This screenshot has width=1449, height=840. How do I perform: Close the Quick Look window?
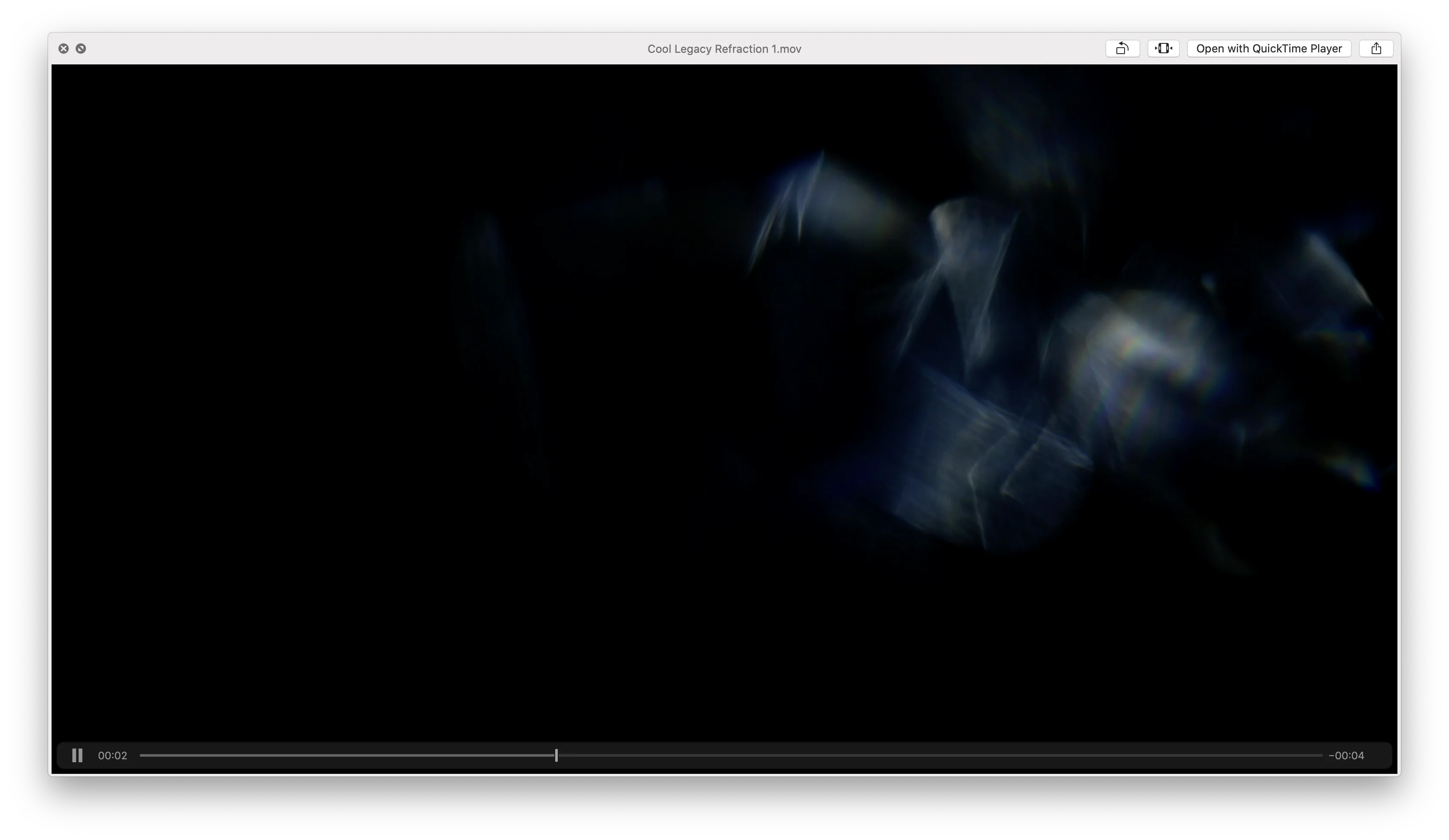tap(64, 49)
